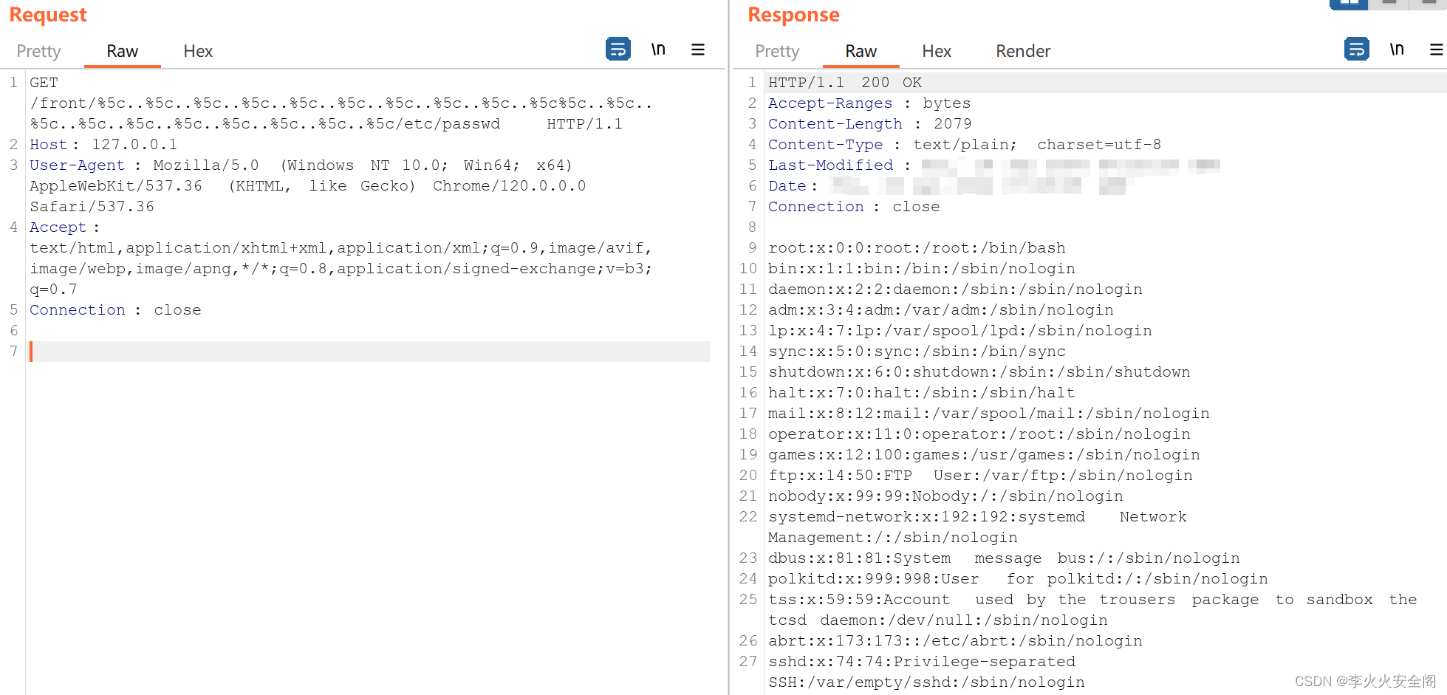Click the Content-Type response header
This screenshot has width=1447, height=695.
coord(825,145)
